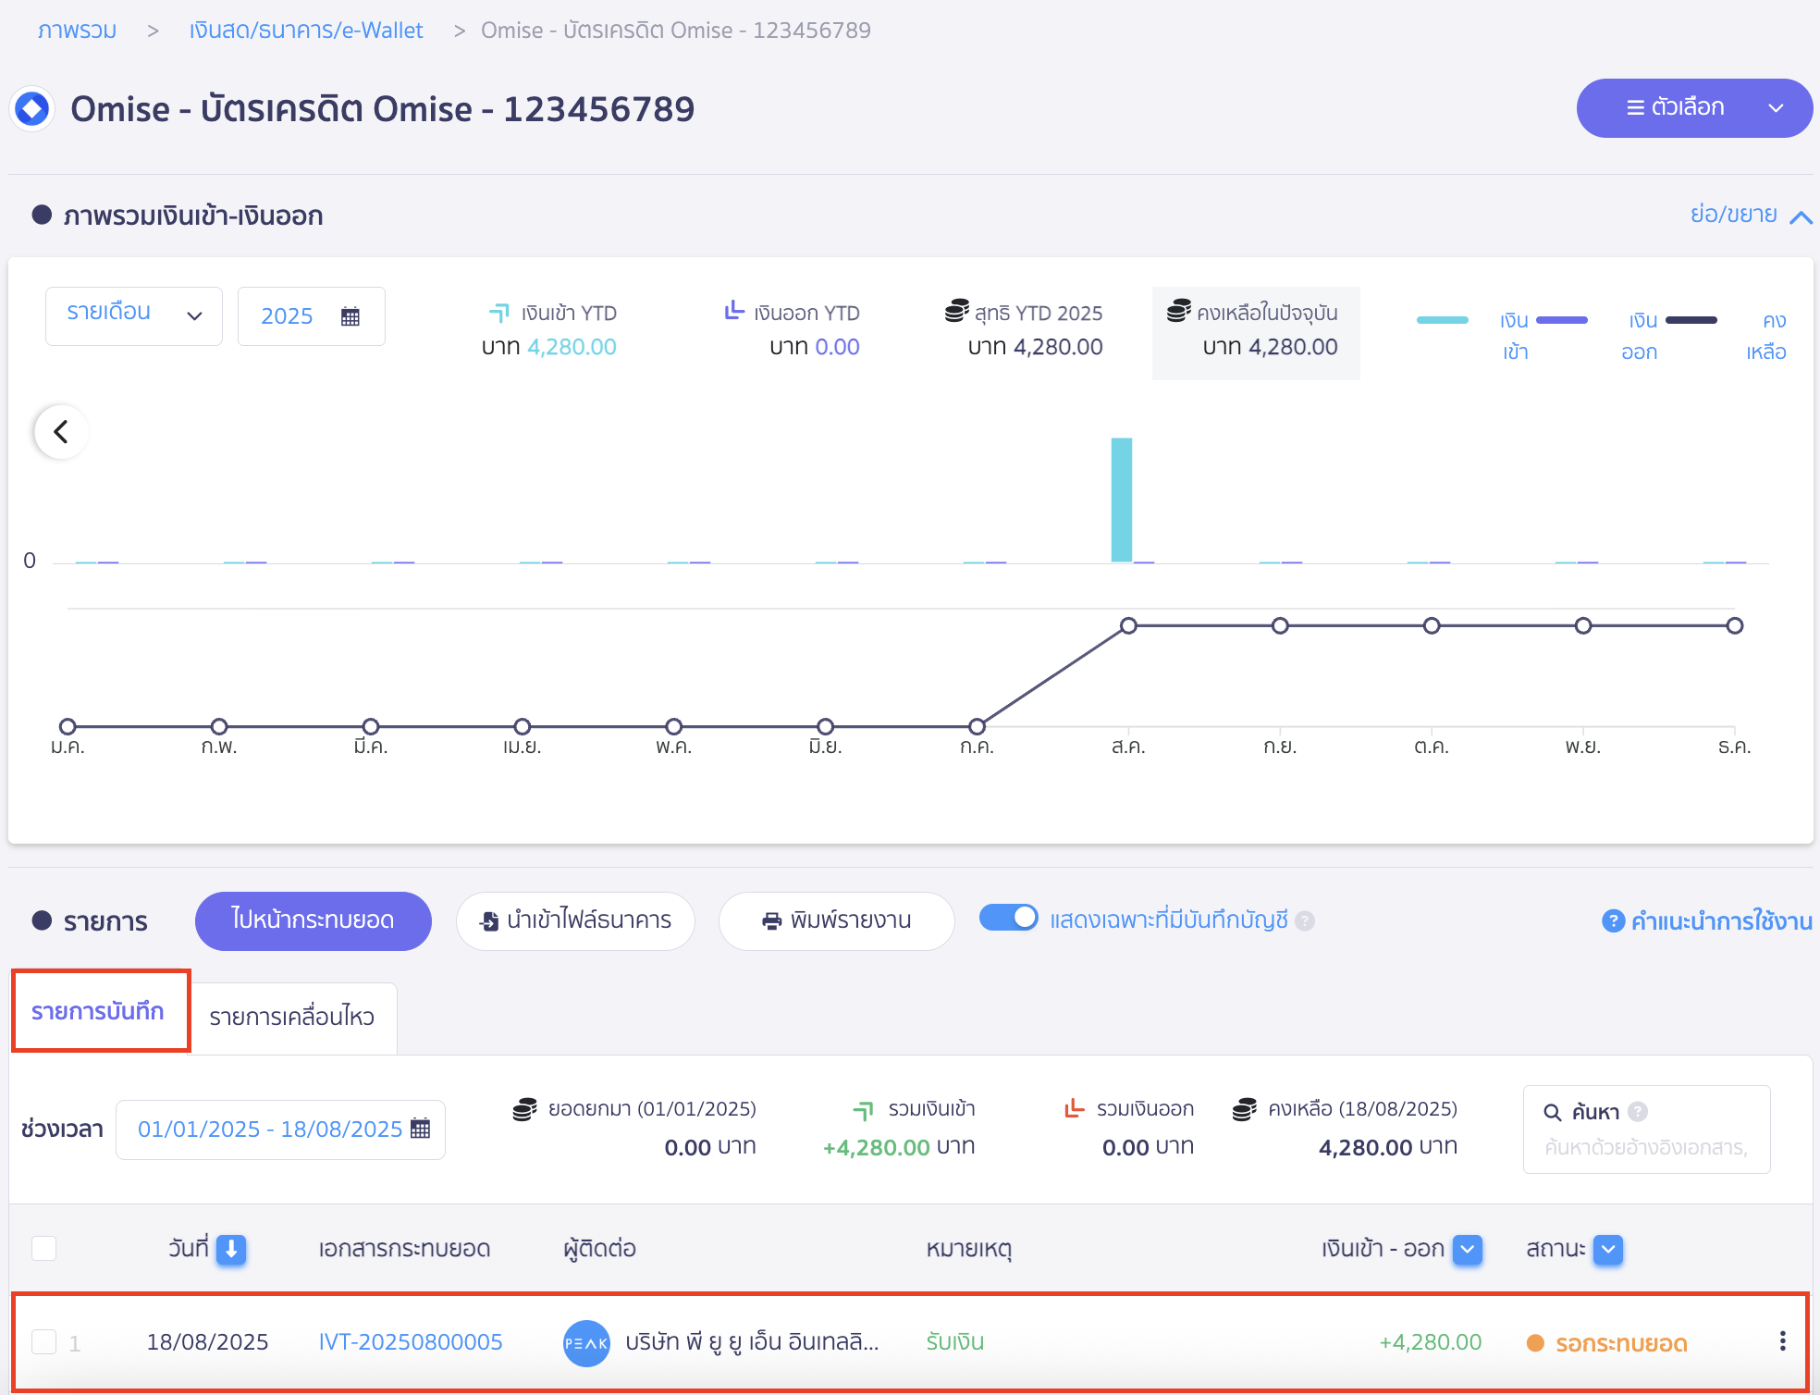This screenshot has width=1820, height=1395.
Task: Open the สถานะ column filter dropdown
Action: 1608,1250
